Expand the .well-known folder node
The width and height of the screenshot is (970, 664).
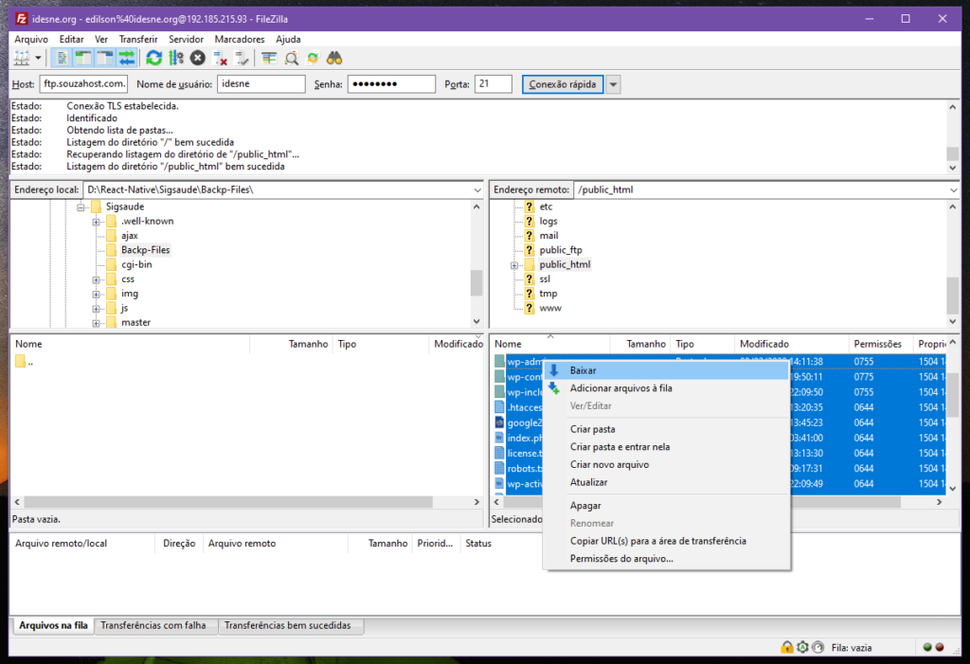pos(96,222)
